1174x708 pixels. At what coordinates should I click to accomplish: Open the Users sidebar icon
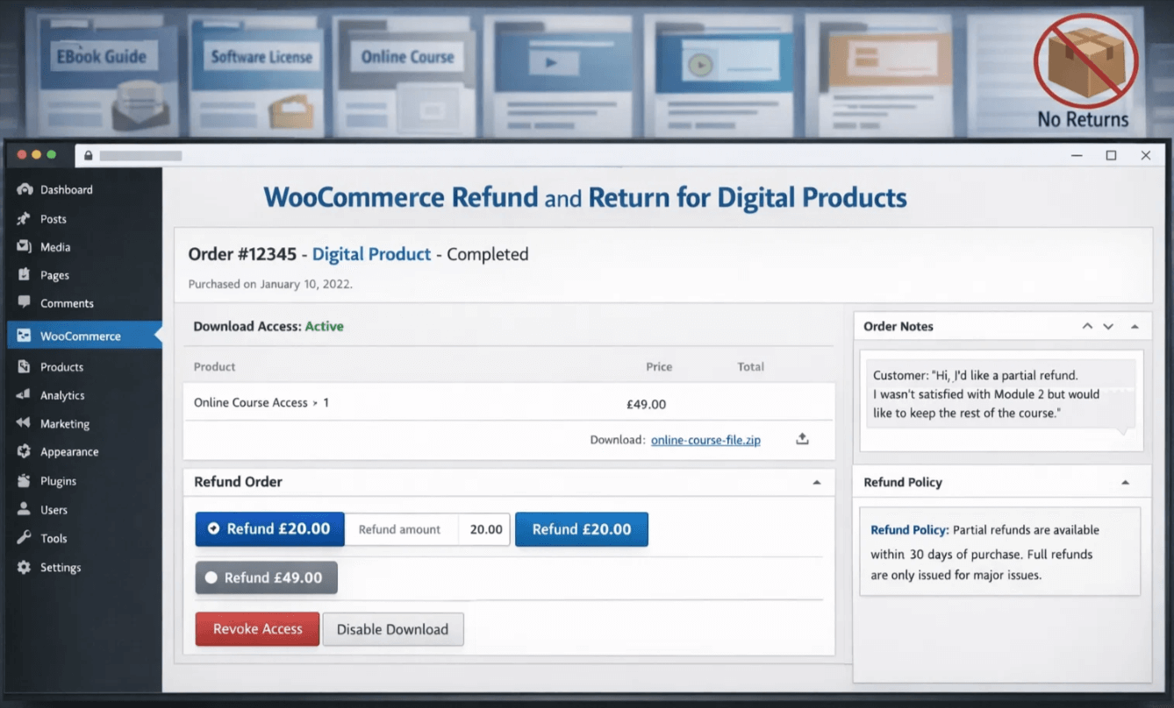click(x=22, y=509)
